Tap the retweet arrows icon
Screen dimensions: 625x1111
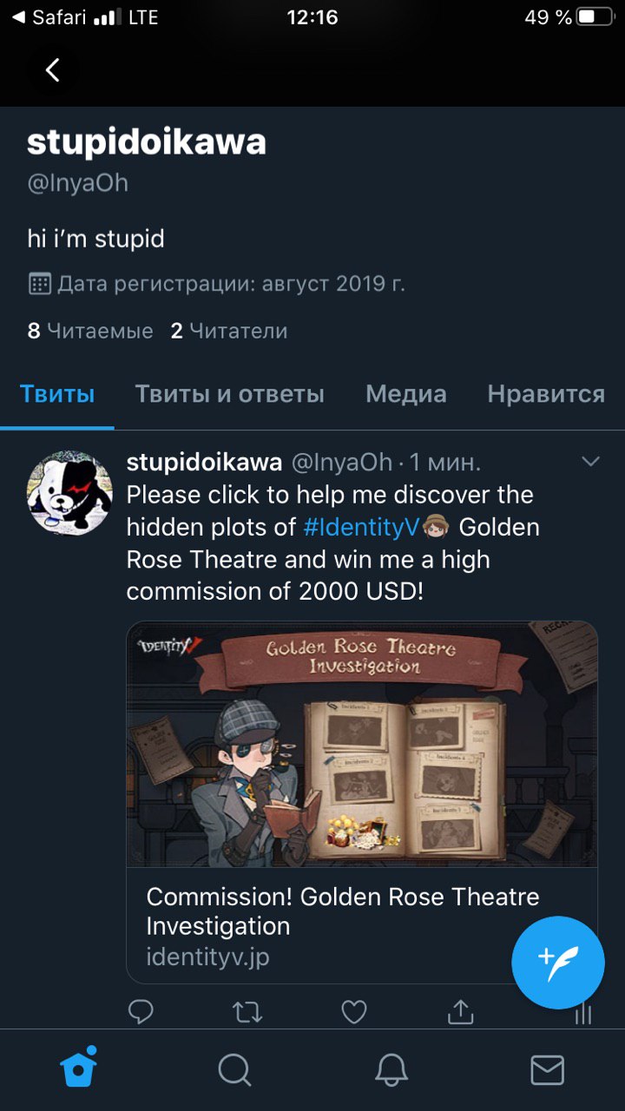click(x=247, y=1012)
